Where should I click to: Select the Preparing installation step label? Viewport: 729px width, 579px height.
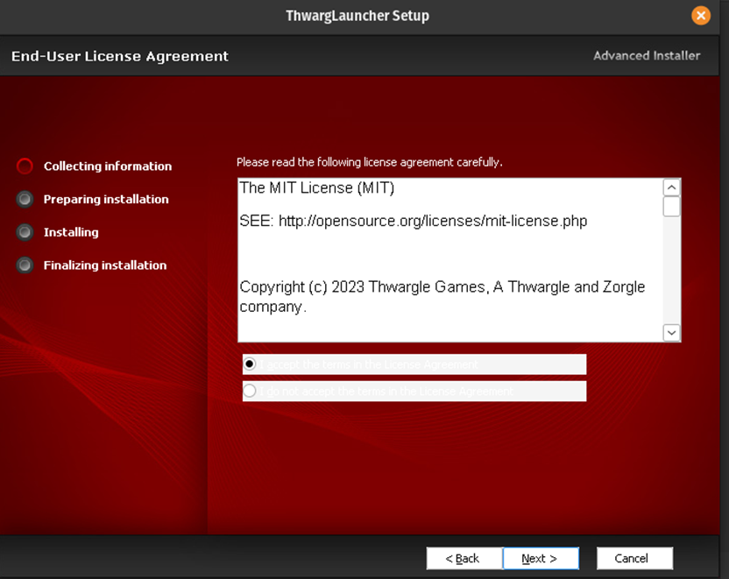[106, 199]
